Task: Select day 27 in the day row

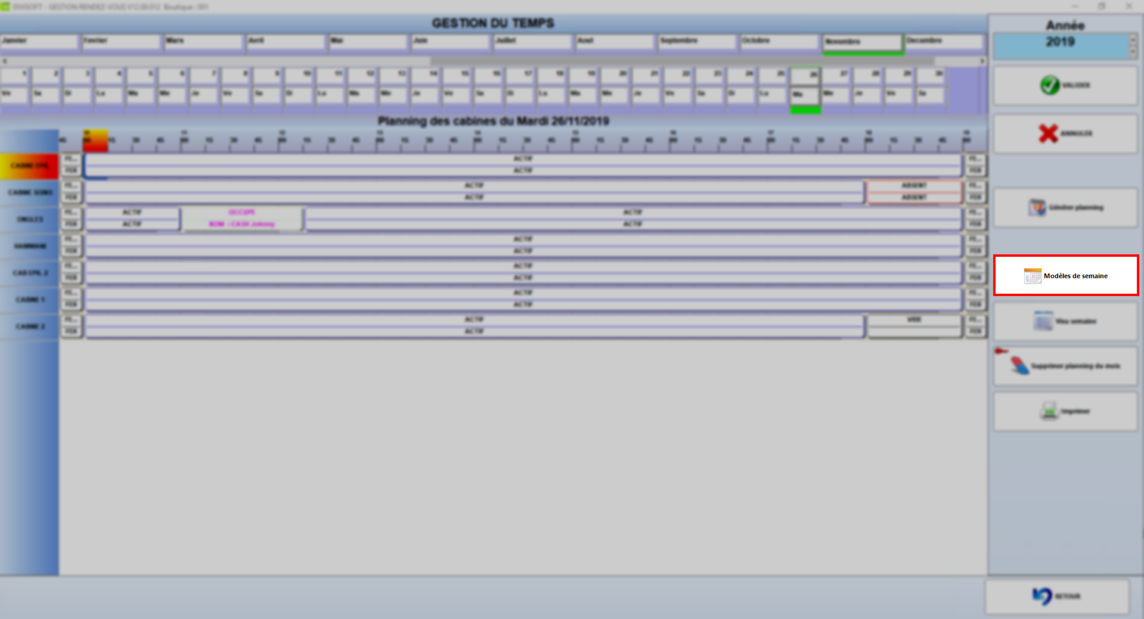Action: 836,75
